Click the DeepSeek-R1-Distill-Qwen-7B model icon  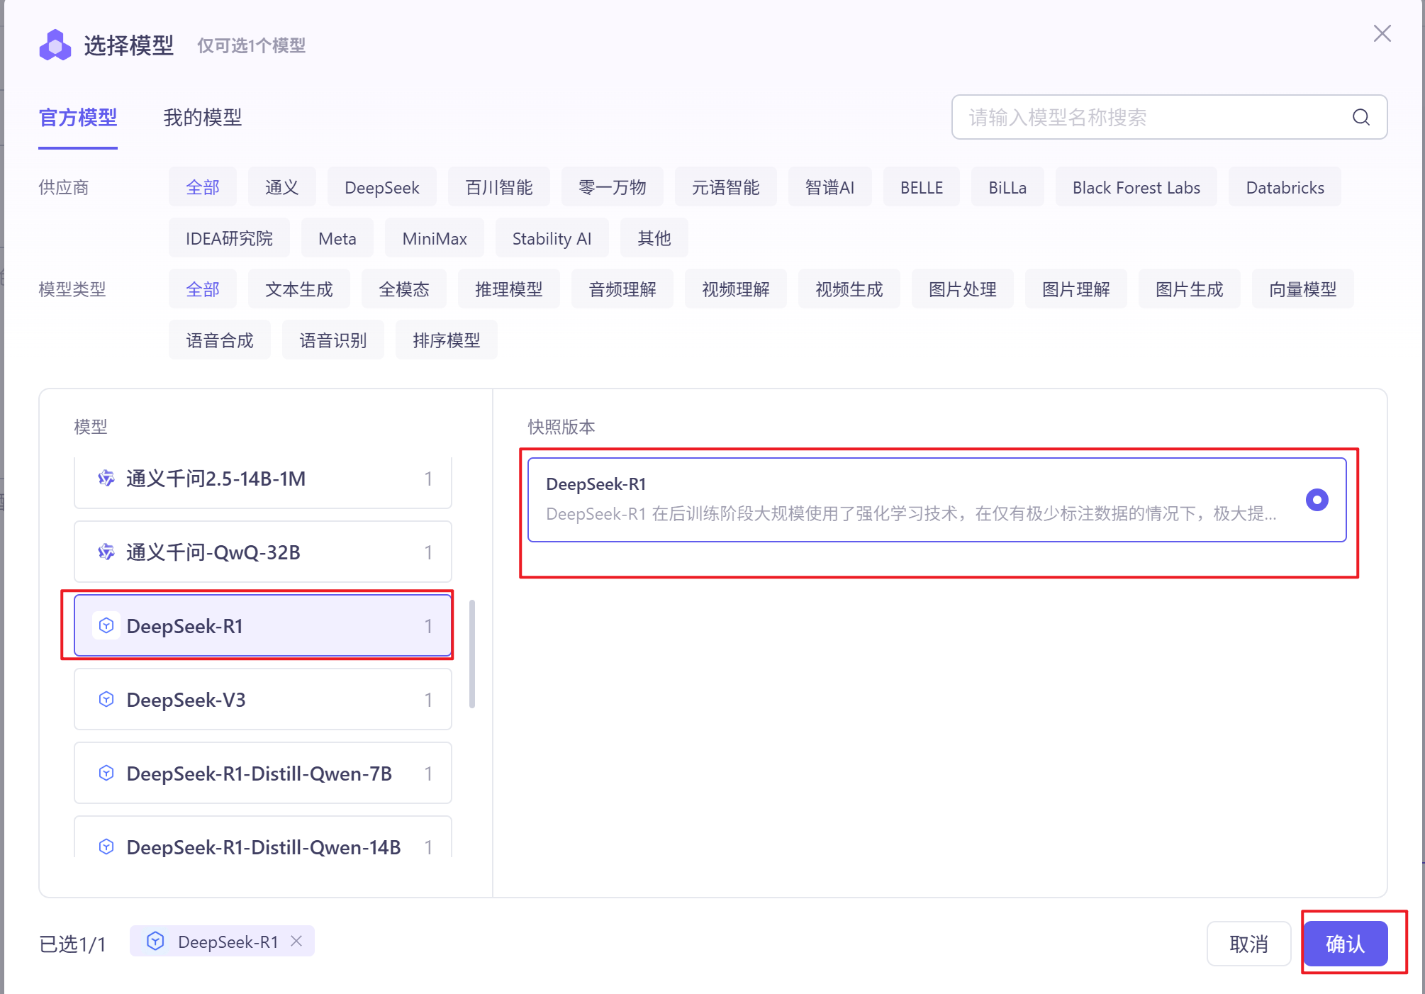(x=106, y=773)
